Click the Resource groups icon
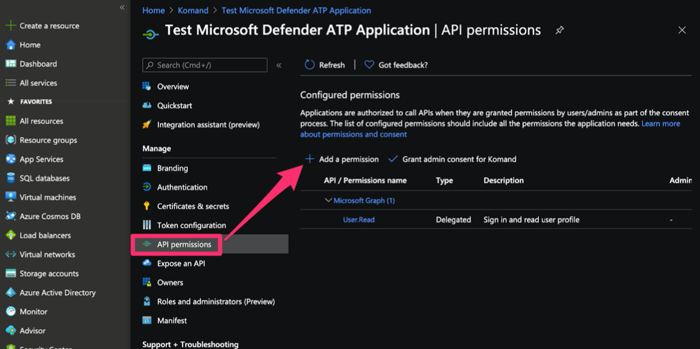 click(11, 140)
